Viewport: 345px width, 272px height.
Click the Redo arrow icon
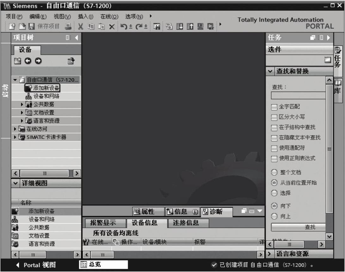pos(139,27)
